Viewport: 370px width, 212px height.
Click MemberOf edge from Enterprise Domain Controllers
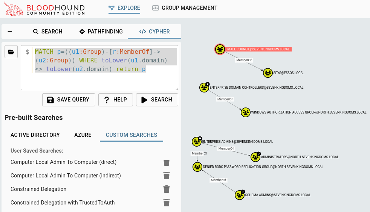tap(225, 99)
